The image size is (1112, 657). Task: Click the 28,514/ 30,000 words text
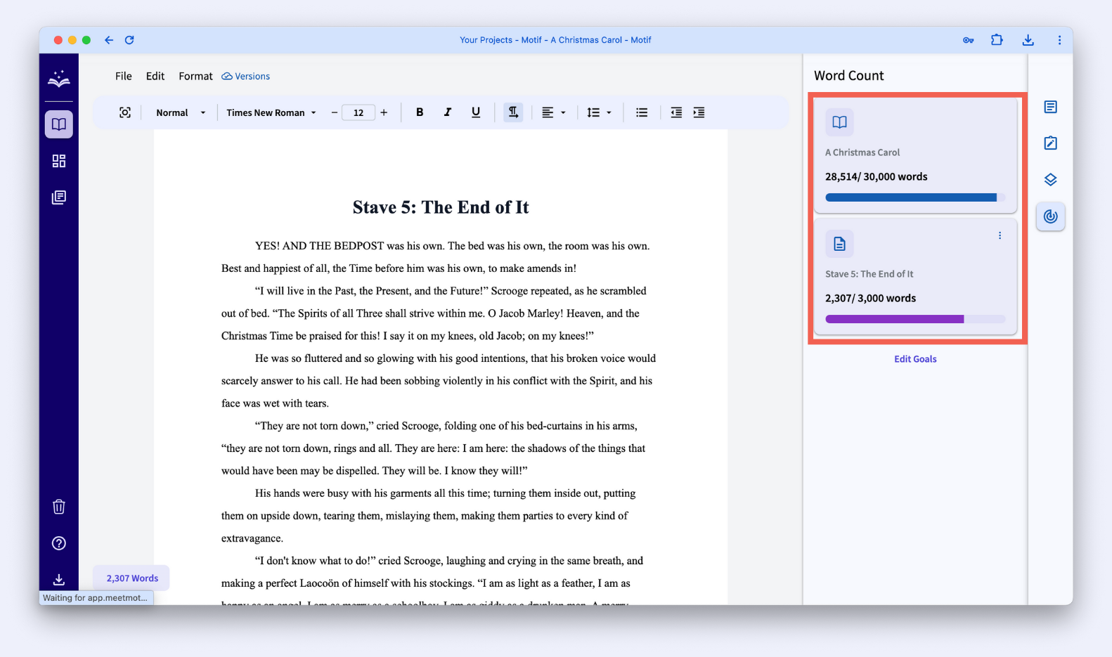point(877,177)
